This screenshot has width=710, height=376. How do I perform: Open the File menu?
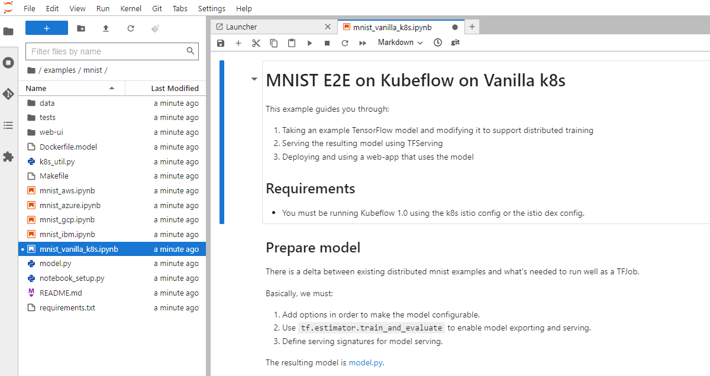tap(30, 8)
